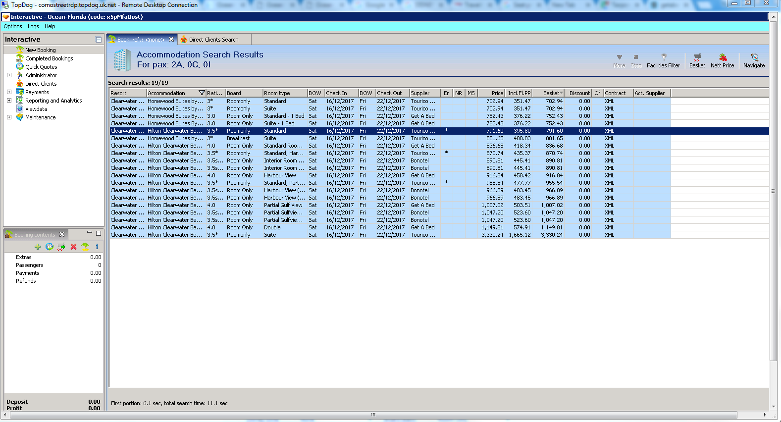
Task: Select the Booking contents tab
Action: click(x=35, y=235)
